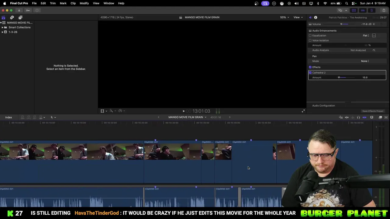Viewport: 390px width, 219px height.
Task: Open timeline project name dropdown
Action: (x=187, y=117)
